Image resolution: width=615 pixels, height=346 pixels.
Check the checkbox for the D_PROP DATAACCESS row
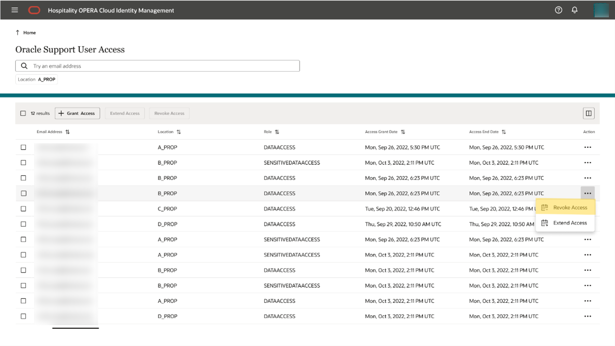pyautogui.click(x=23, y=224)
